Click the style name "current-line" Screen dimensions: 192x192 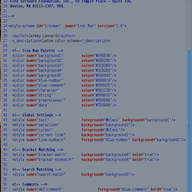coord(46,135)
